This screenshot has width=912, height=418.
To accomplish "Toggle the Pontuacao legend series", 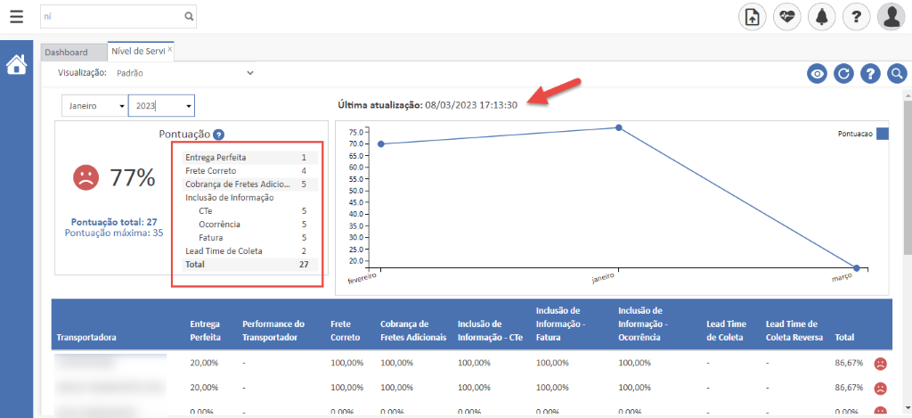I will [882, 134].
